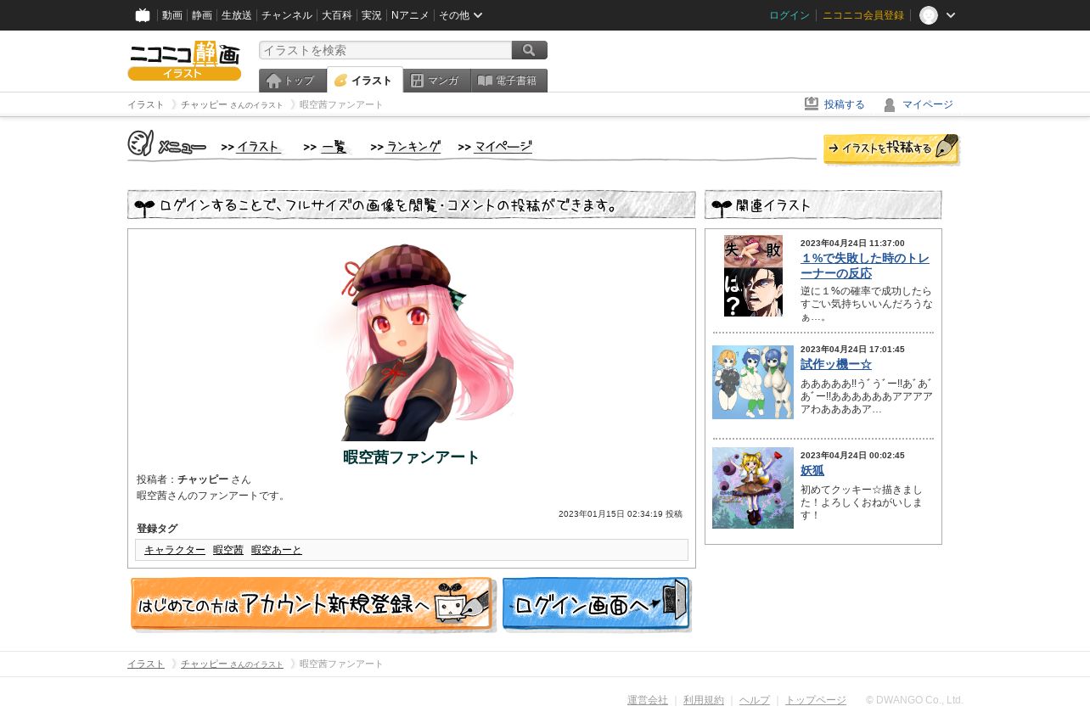Click the description 暇空茜さんのファンアートです。
The image size is (1090, 723).
click(213, 496)
